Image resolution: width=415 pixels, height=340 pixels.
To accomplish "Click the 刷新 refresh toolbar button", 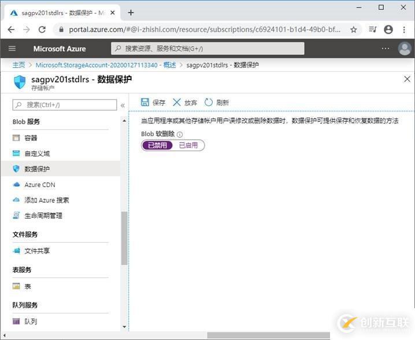I will 217,103.
